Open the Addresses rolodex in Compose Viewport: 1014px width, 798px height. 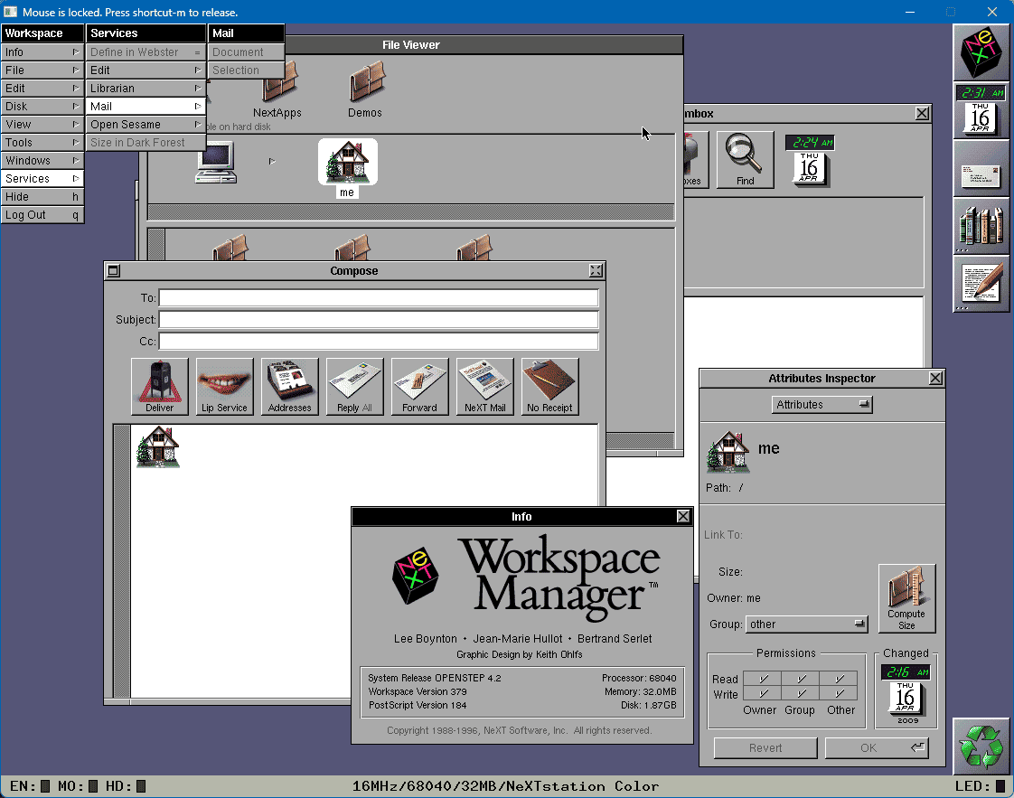click(x=290, y=386)
